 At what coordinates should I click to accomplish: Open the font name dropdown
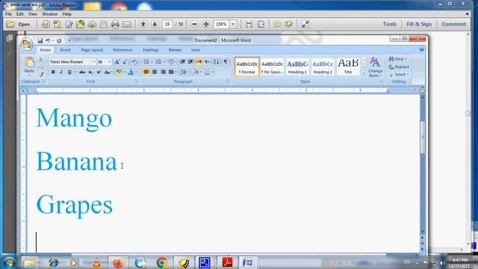point(94,62)
